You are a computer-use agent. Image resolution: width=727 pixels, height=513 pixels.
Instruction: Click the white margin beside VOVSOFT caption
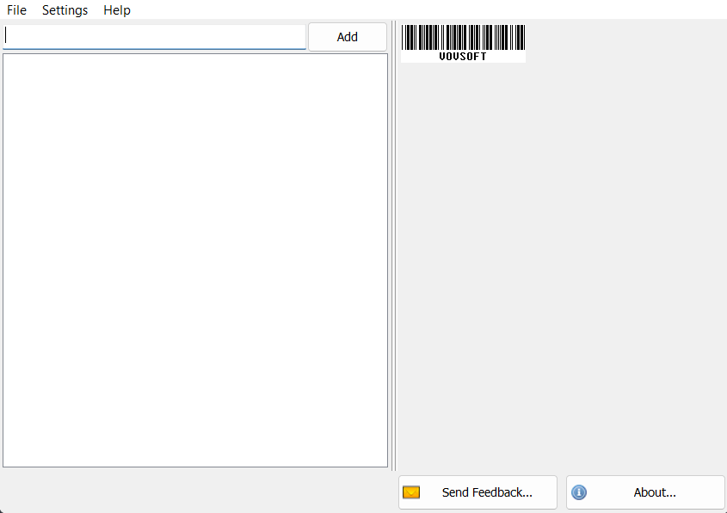[506, 57]
